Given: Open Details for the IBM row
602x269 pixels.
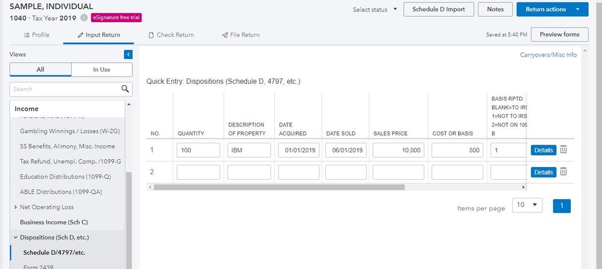Looking at the screenshot, I should [543, 150].
